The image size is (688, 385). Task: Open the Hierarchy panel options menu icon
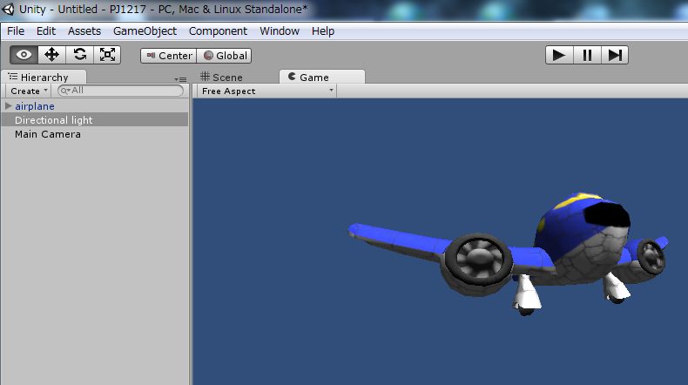(x=181, y=79)
